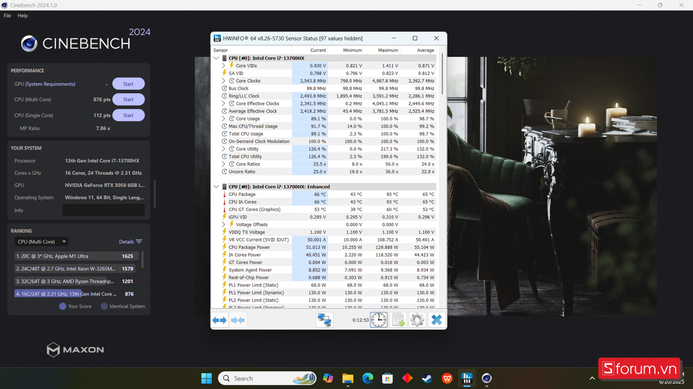Expand the Core Ratios row
693x389 pixels.
(223, 164)
